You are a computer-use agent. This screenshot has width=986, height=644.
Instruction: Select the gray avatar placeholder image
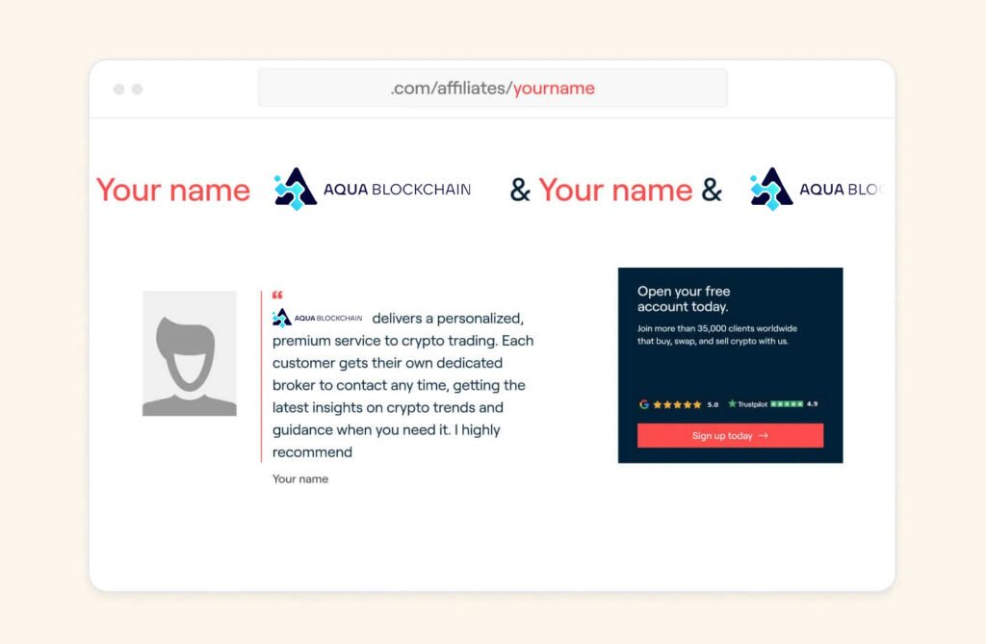(x=190, y=353)
